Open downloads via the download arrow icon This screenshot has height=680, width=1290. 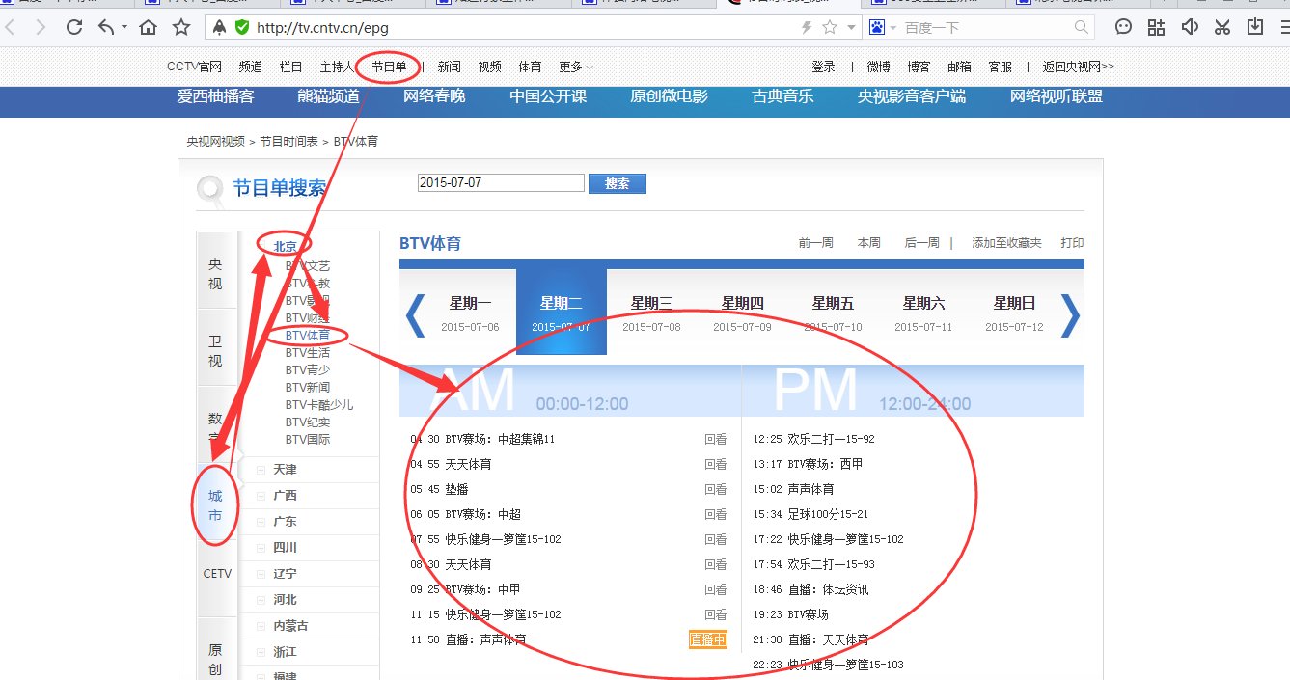tap(1255, 27)
